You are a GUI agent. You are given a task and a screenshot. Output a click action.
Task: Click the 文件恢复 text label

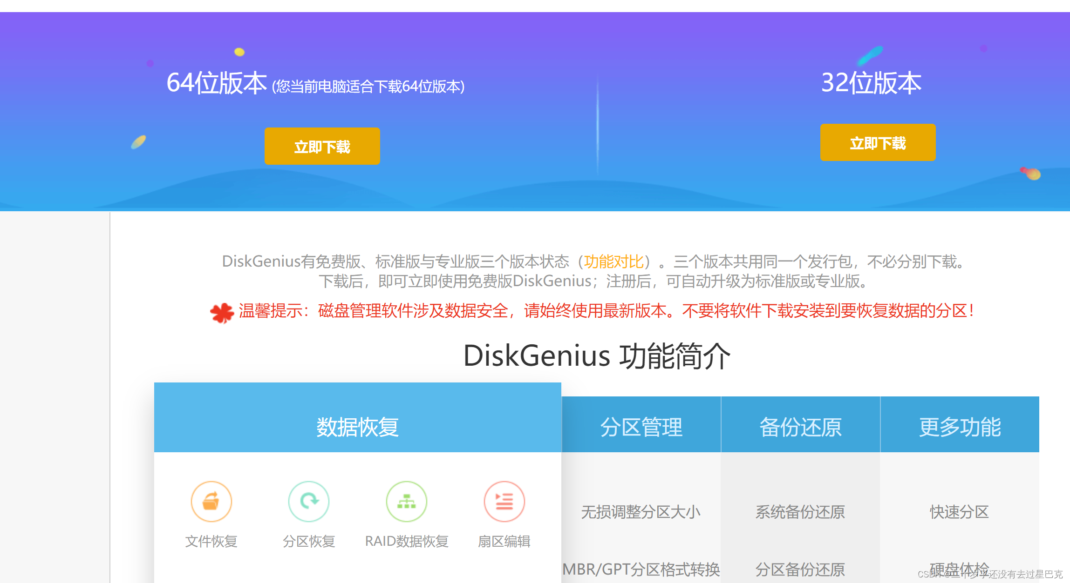tap(211, 541)
